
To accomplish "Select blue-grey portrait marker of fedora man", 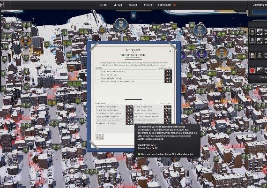I will pos(200,31).
